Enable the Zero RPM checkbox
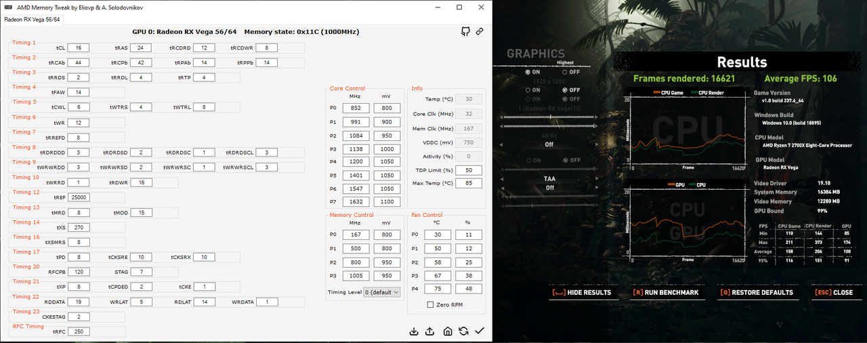The height and width of the screenshot is (343, 867). [431, 305]
